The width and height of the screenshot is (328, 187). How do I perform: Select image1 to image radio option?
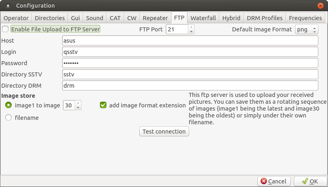click(8, 105)
